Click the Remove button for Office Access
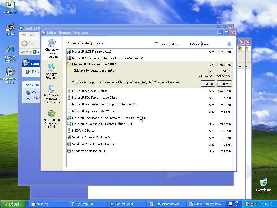 (x=224, y=84)
